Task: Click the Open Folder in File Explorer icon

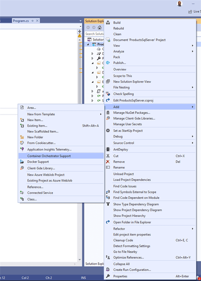Action: click(108, 222)
